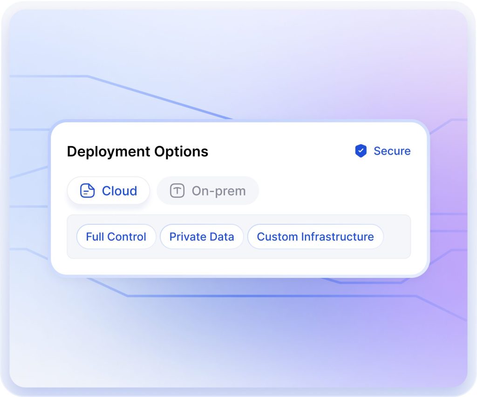Click the Secure label text
Screen dimensions: 477x397
coord(392,151)
